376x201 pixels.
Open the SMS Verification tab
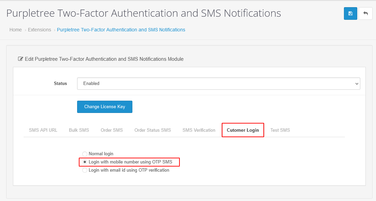click(x=199, y=130)
